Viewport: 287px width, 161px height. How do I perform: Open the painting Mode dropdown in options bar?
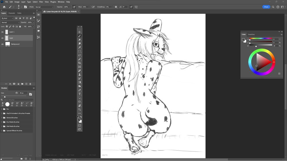[x=44, y=7]
